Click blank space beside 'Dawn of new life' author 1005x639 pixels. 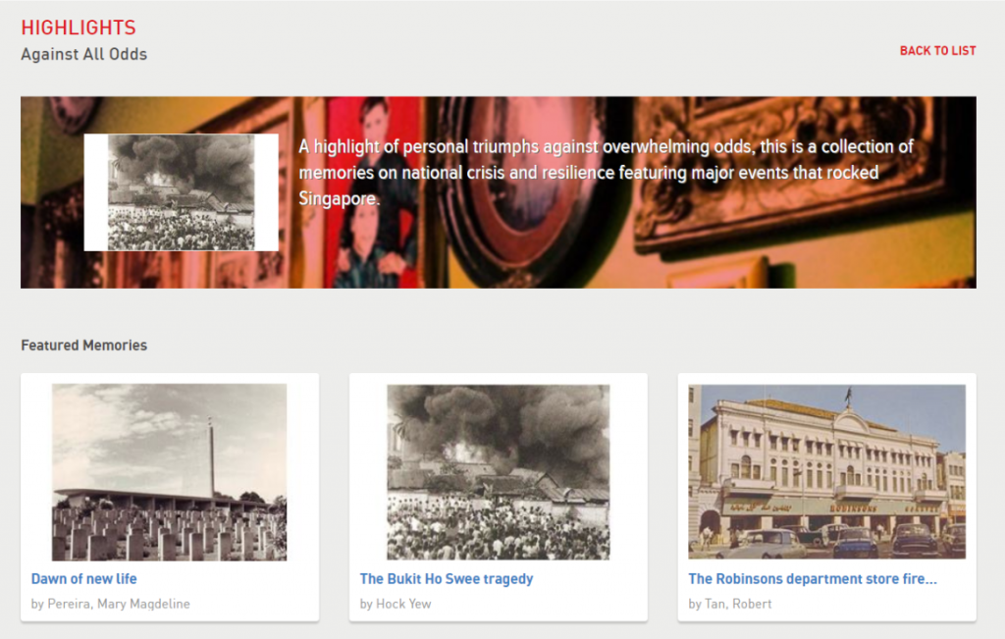coord(255,604)
